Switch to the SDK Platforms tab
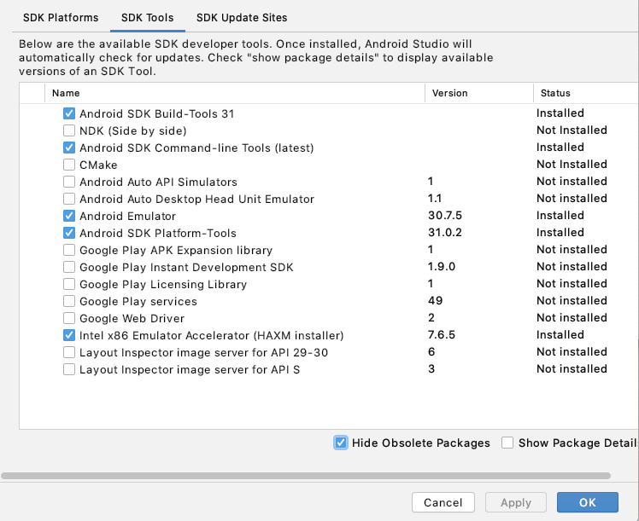The height and width of the screenshot is (521, 639). 61,17
